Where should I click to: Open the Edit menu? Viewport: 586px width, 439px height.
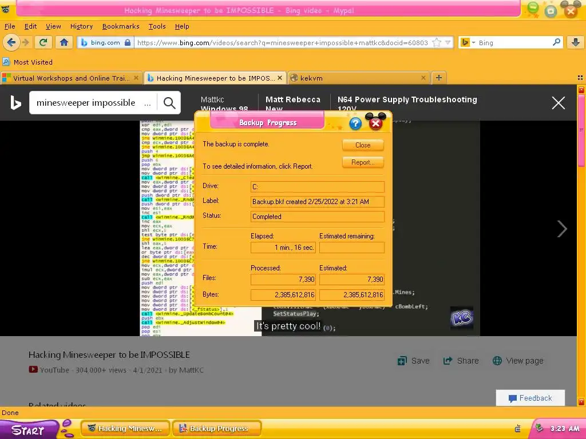pyautogui.click(x=31, y=26)
